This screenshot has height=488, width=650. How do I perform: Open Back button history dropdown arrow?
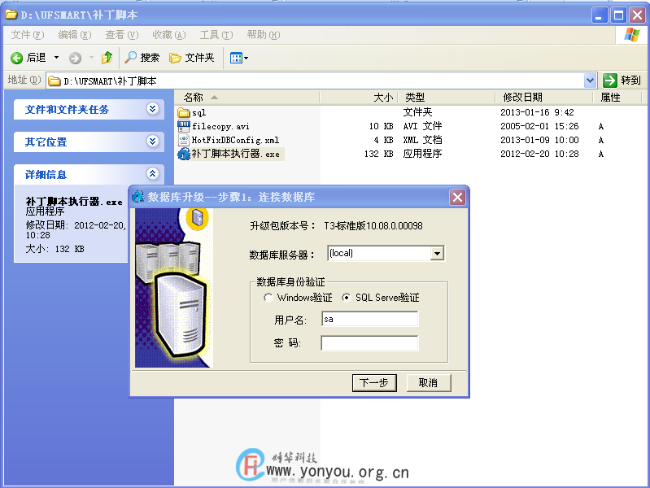point(56,58)
